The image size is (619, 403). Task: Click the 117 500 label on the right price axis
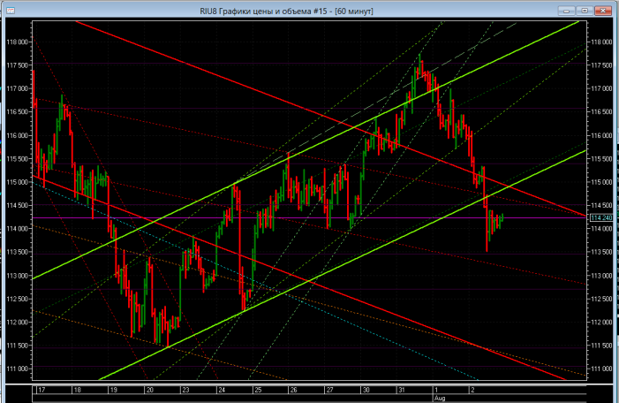(x=601, y=65)
